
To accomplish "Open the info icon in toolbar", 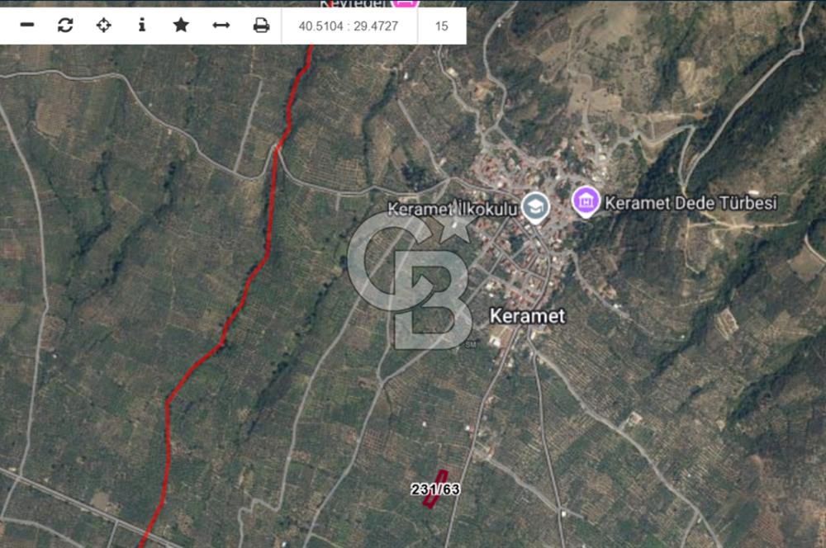I will pyautogui.click(x=142, y=25).
